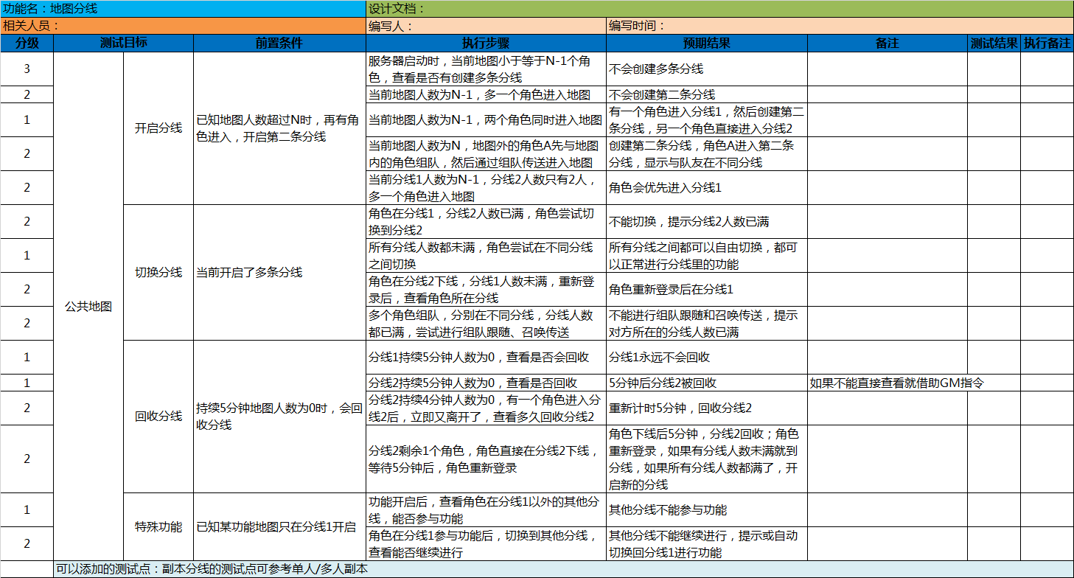Select the 切换分线 test target cell
Viewport: 1074px width, 578px height.
[x=158, y=272]
